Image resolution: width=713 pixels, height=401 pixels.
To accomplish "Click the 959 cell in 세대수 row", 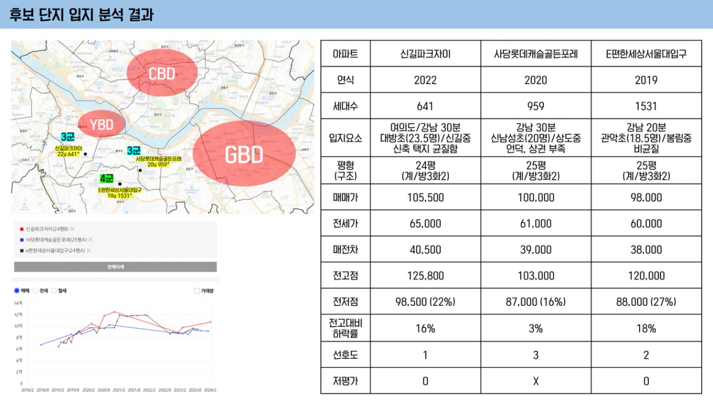I will pyautogui.click(x=536, y=105).
